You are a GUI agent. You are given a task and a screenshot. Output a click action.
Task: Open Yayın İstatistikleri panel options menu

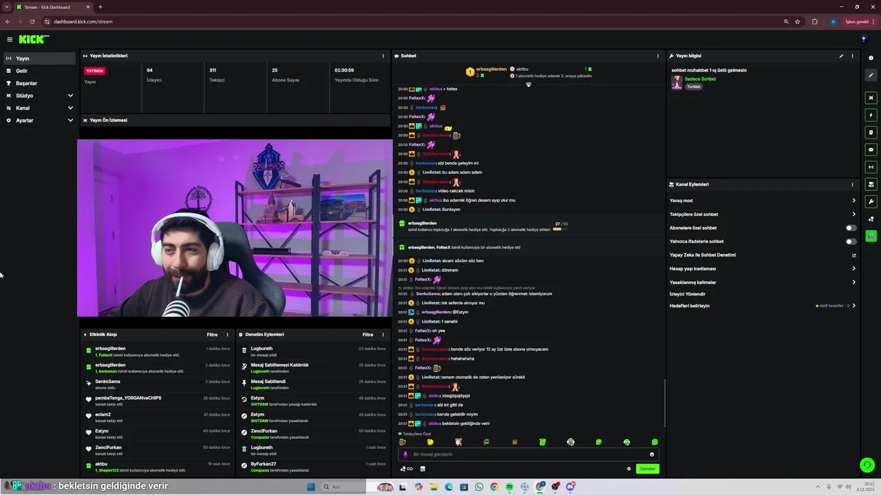383,56
